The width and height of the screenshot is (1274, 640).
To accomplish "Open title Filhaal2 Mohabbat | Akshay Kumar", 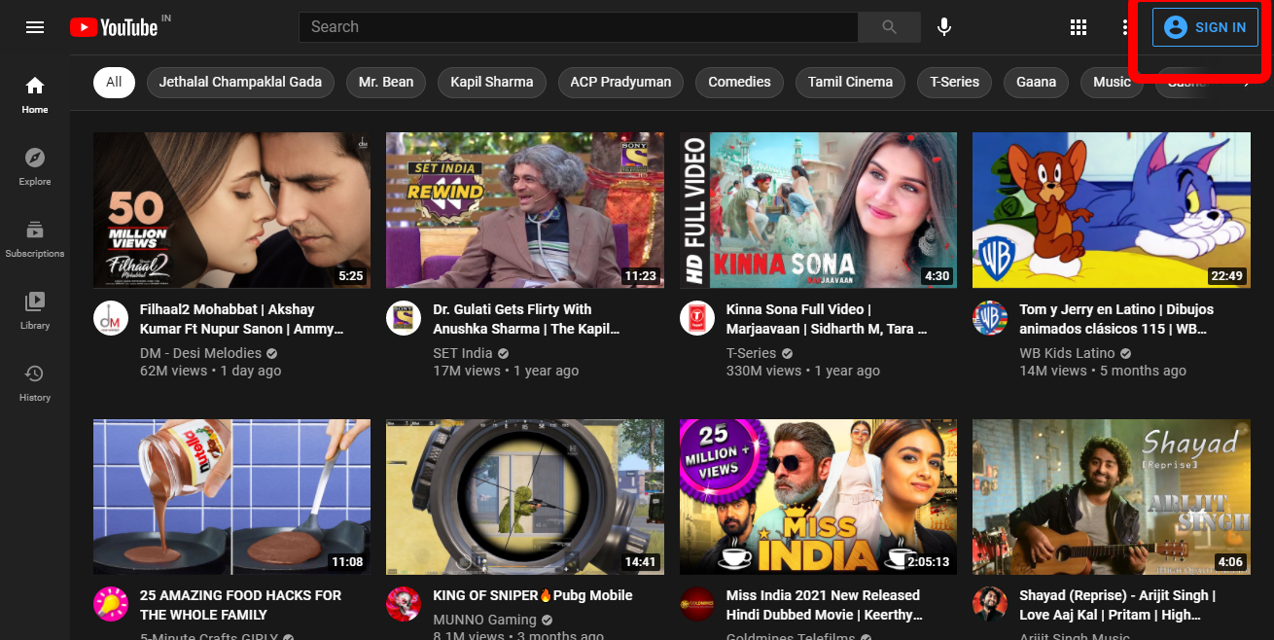I will [242, 319].
